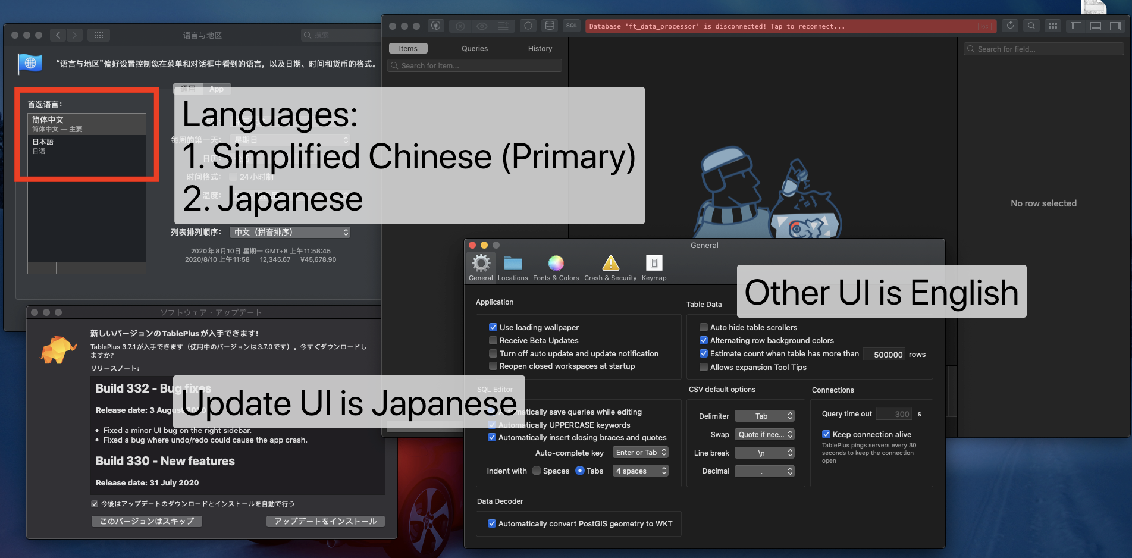The height and width of the screenshot is (558, 1132).
Task: Open Crash & Security settings
Action: [x=610, y=266]
